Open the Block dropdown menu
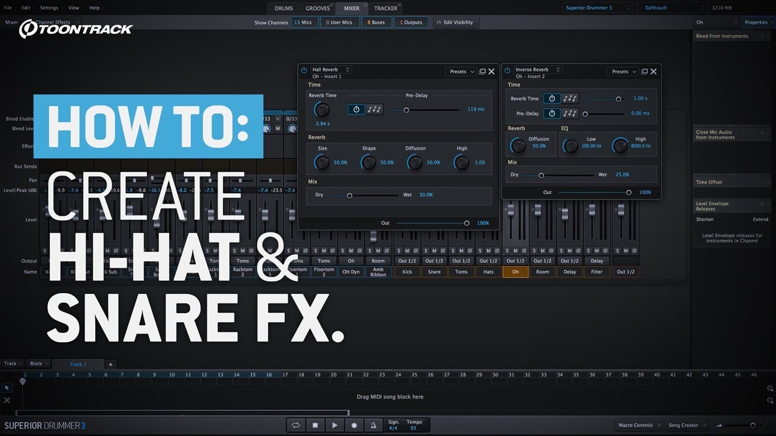This screenshot has height=436, width=776. [38, 363]
